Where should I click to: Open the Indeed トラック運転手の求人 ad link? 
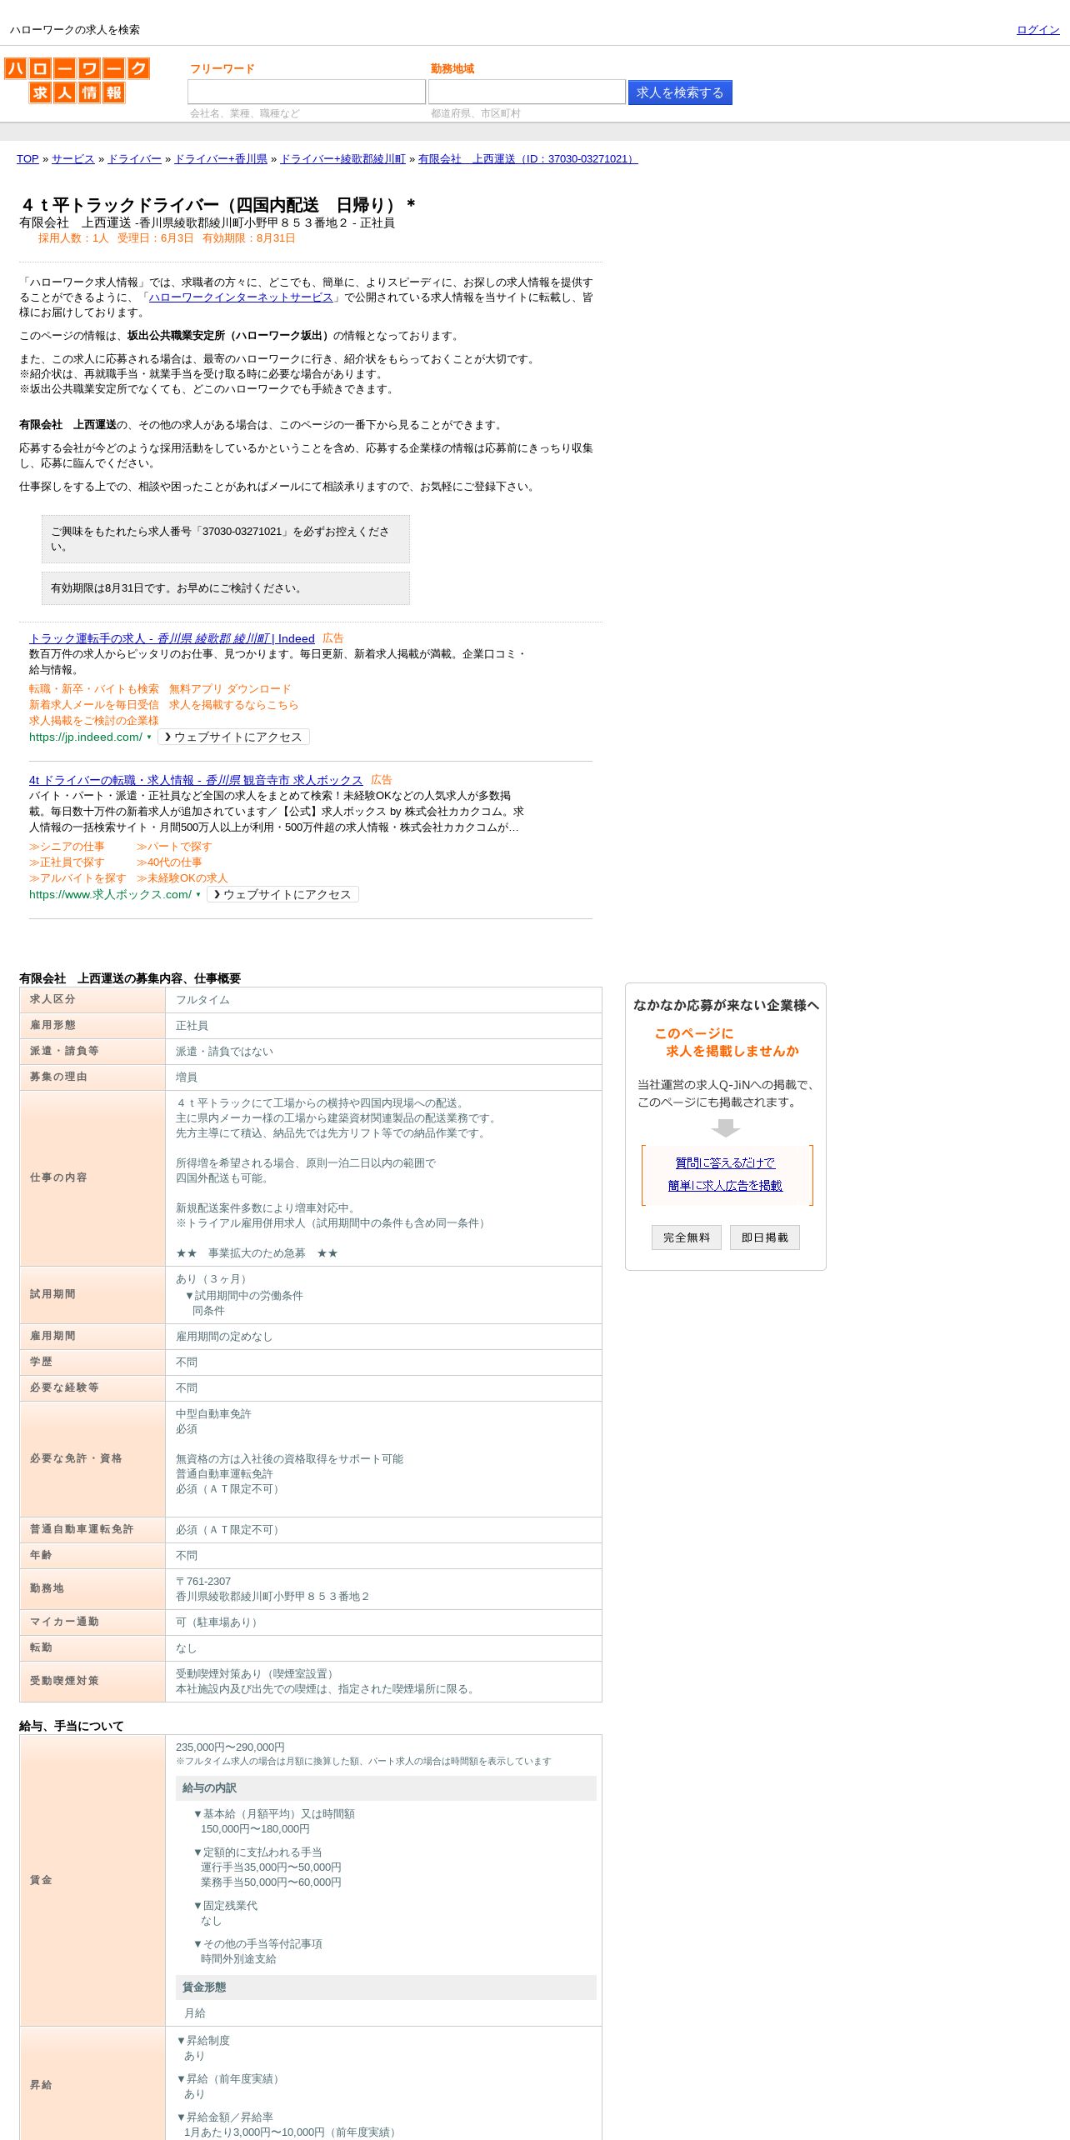click(172, 638)
